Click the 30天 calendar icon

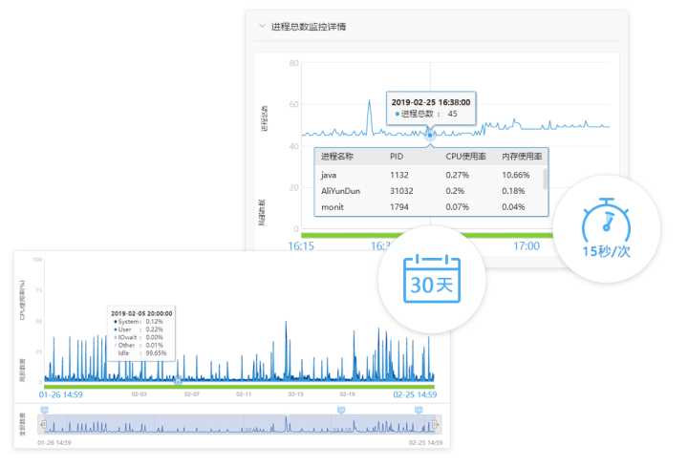431,279
